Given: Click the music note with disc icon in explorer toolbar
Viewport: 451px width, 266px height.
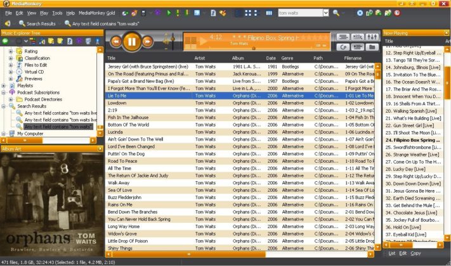Looking at the screenshot, I should tap(42, 41).
